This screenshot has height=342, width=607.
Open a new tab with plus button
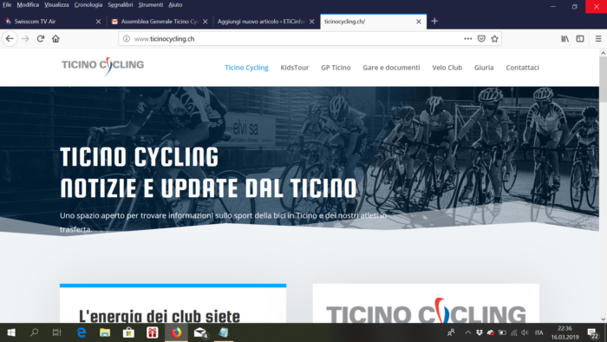tap(434, 22)
